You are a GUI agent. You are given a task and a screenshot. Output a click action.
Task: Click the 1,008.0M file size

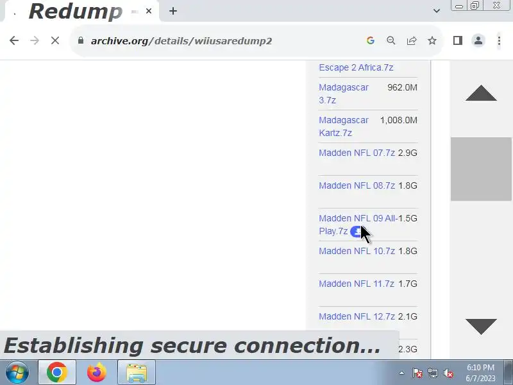click(398, 120)
